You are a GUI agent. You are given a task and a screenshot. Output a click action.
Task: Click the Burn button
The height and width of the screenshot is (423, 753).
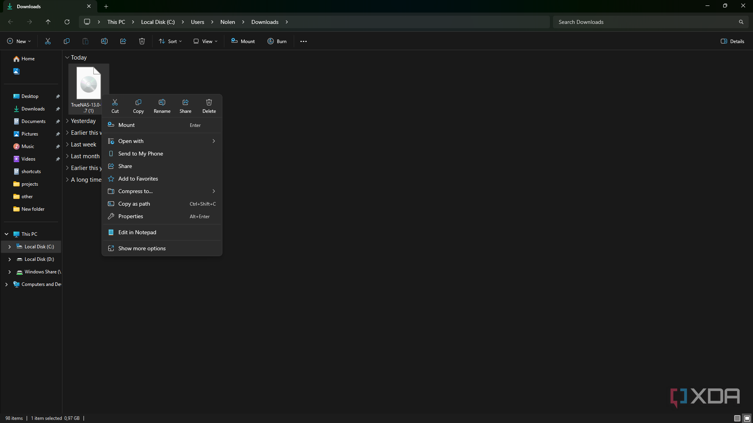[277, 41]
